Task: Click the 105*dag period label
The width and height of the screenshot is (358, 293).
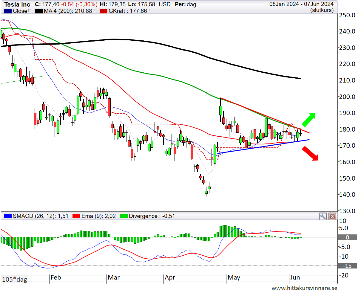Action: [x=15, y=280]
